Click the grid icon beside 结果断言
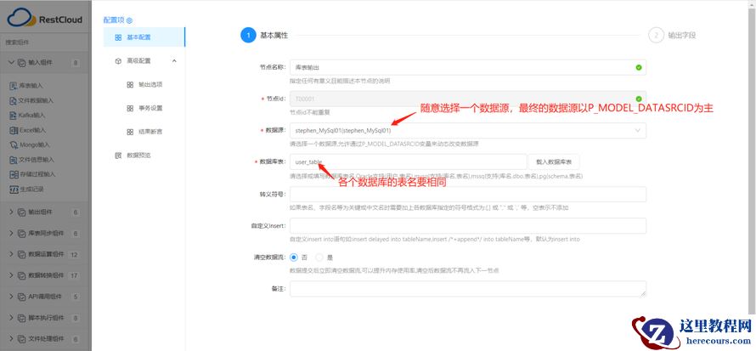 [x=130, y=132]
